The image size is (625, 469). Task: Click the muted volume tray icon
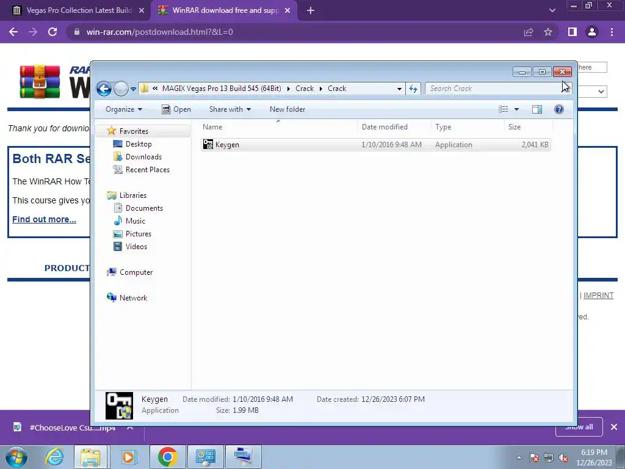pyautogui.click(x=563, y=458)
